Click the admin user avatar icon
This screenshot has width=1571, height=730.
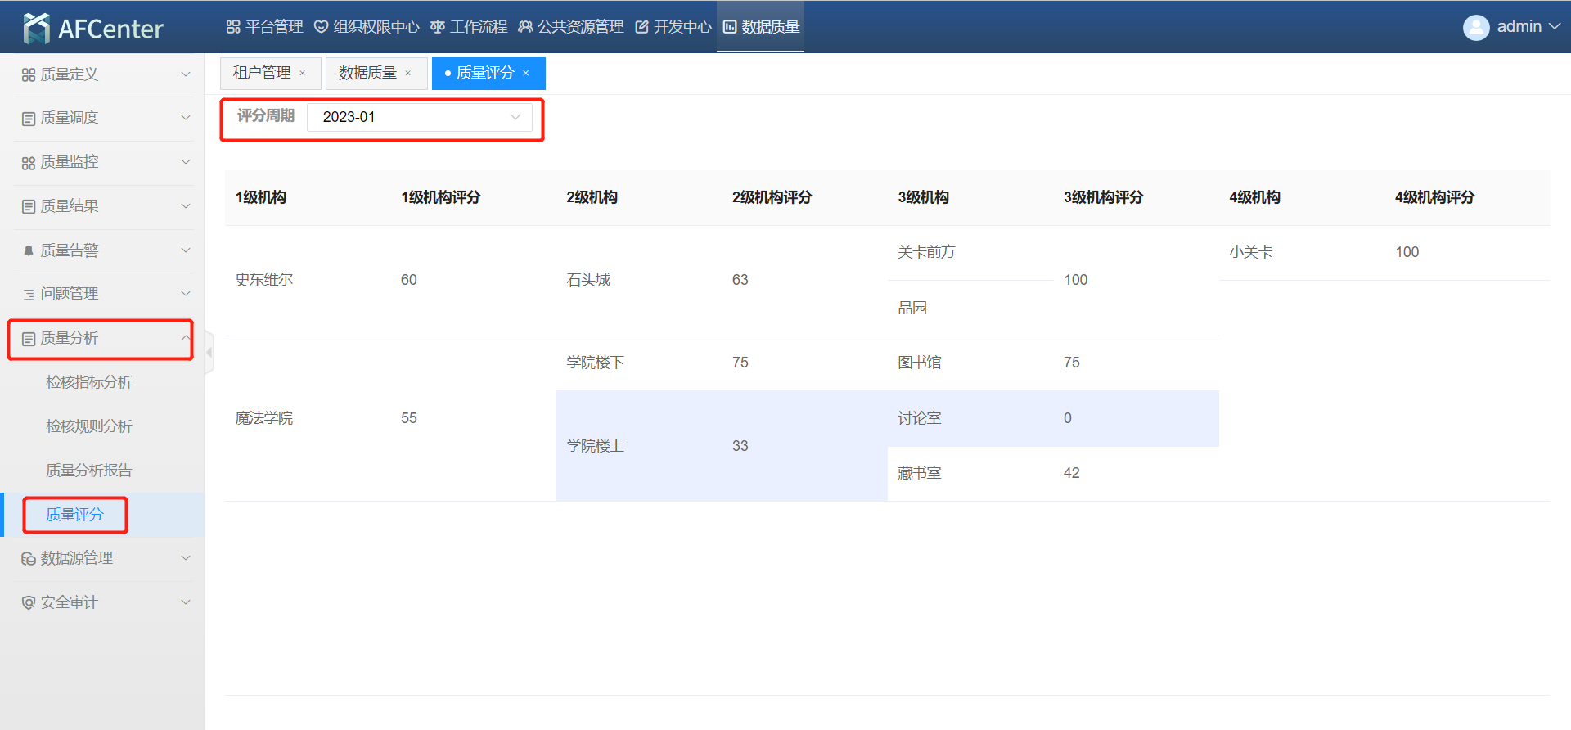coord(1475,27)
